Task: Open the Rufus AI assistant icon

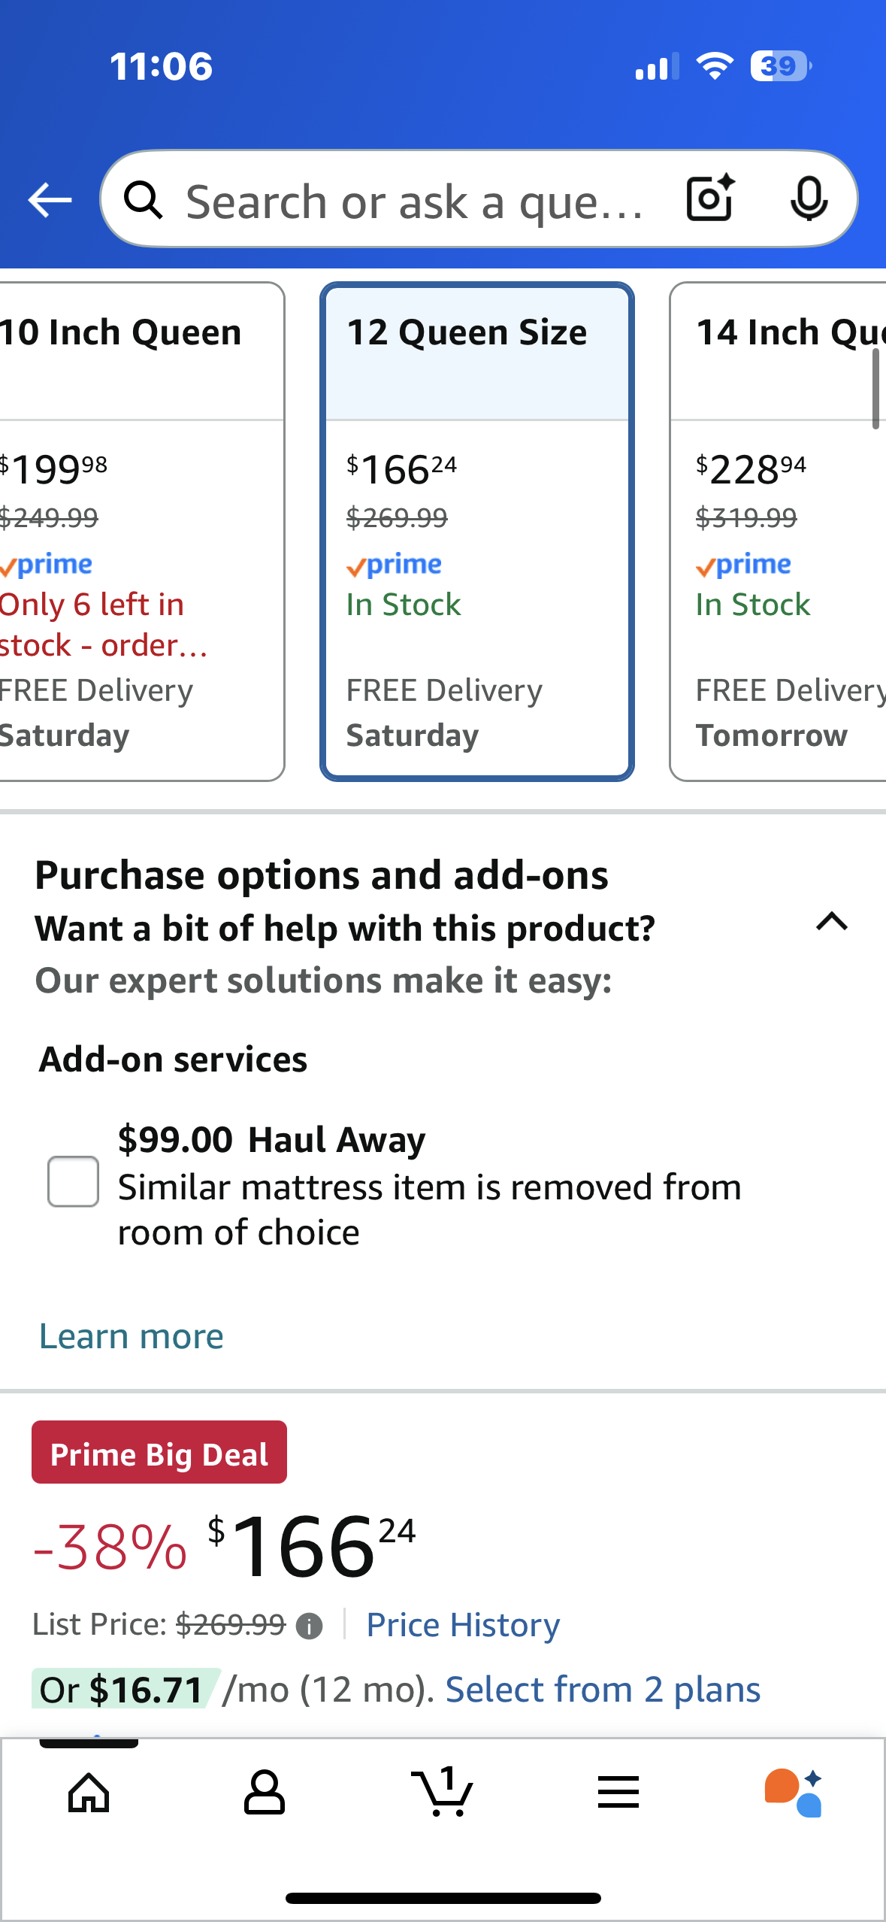Action: click(x=794, y=1793)
